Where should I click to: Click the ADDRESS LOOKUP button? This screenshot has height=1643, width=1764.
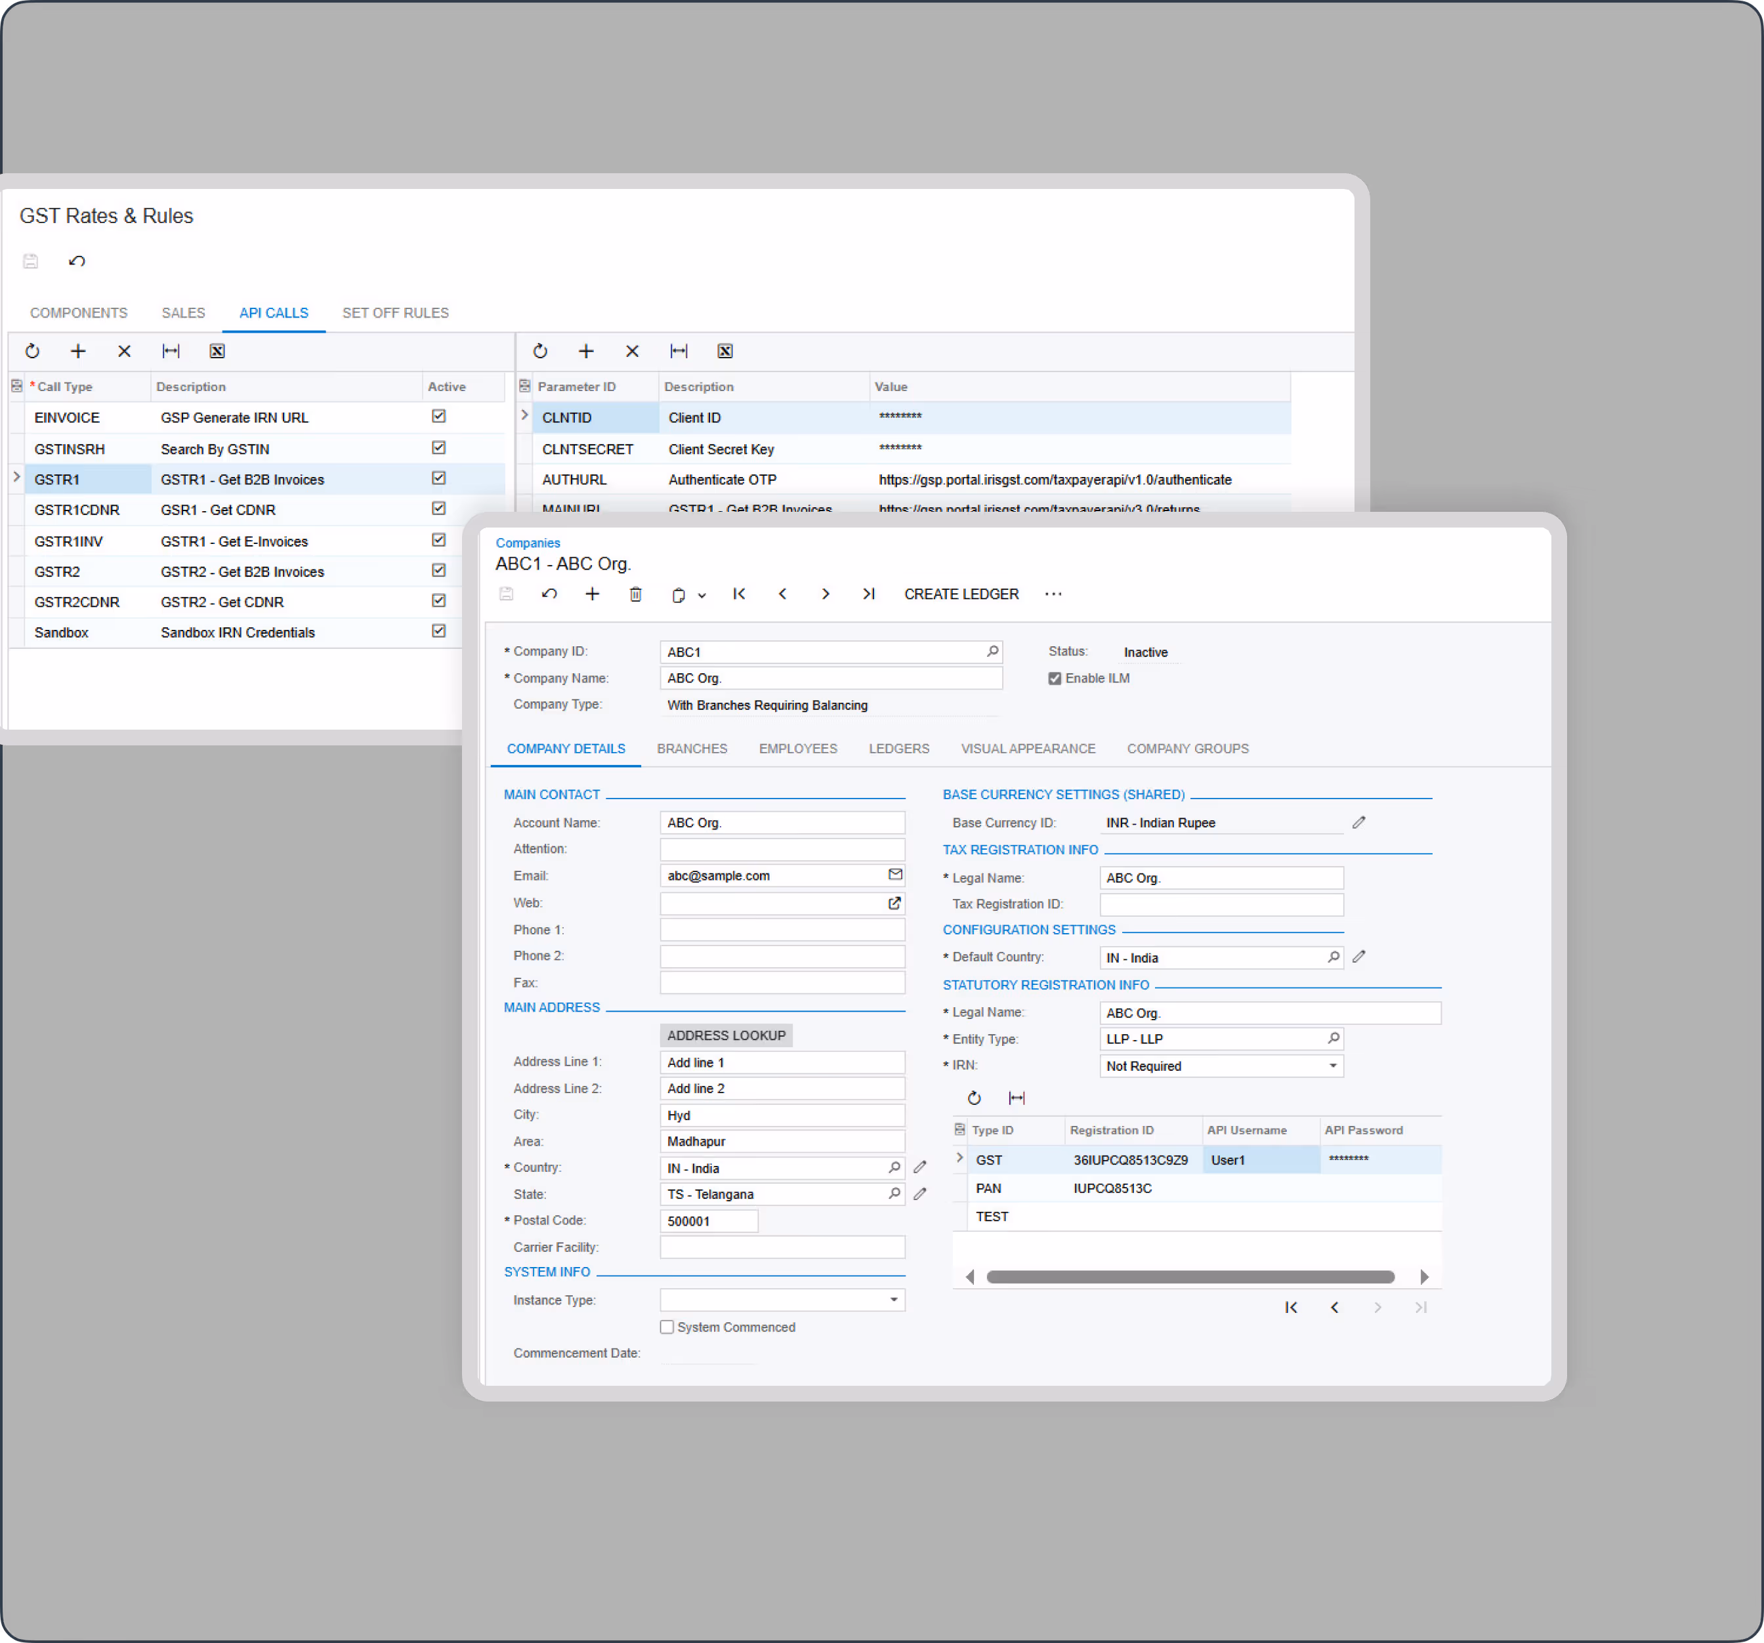725,1035
